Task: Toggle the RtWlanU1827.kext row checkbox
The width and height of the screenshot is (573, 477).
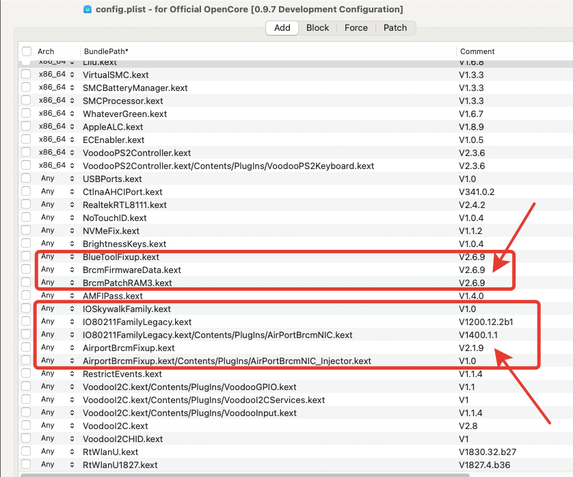Action: (x=26, y=465)
